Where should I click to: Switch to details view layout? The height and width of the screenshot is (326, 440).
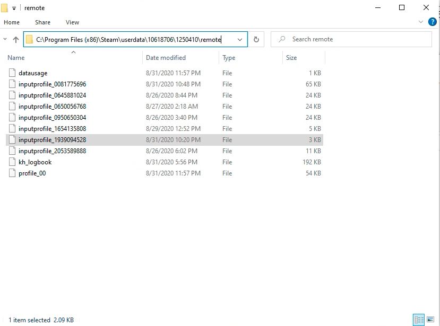pos(419,320)
